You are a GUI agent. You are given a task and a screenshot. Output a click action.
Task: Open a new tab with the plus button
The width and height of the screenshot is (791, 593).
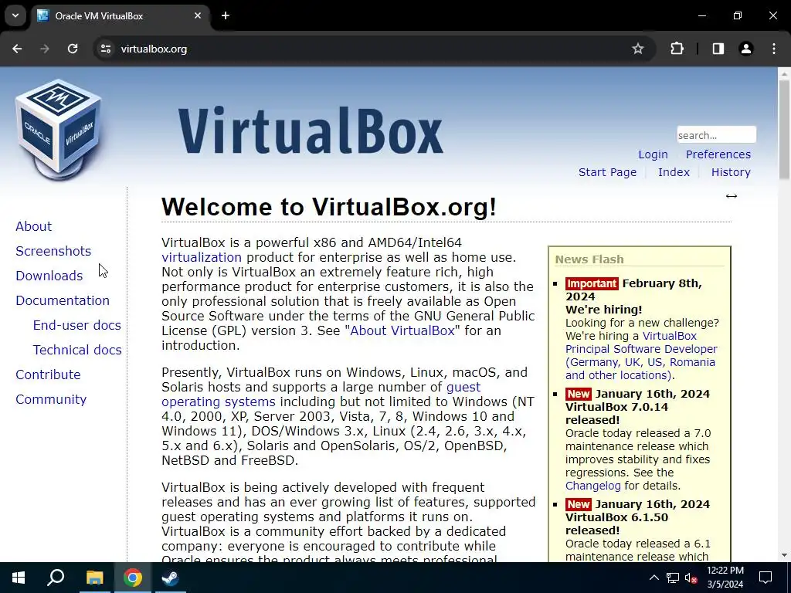(x=226, y=15)
